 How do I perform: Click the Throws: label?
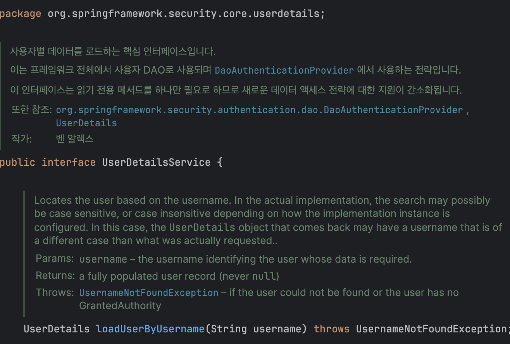54,292
